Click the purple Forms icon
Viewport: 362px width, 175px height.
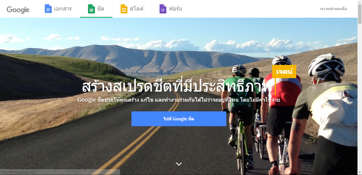click(163, 9)
